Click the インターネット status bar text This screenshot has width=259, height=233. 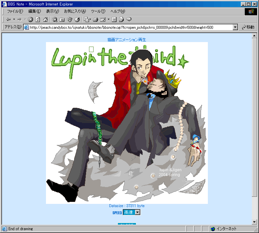(226, 229)
